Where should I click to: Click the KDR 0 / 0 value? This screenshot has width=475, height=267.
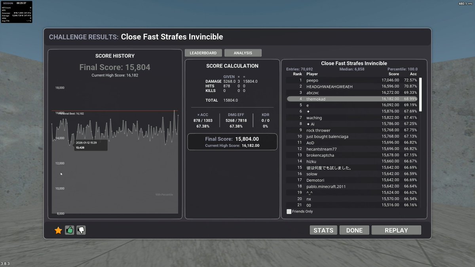pos(265,120)
